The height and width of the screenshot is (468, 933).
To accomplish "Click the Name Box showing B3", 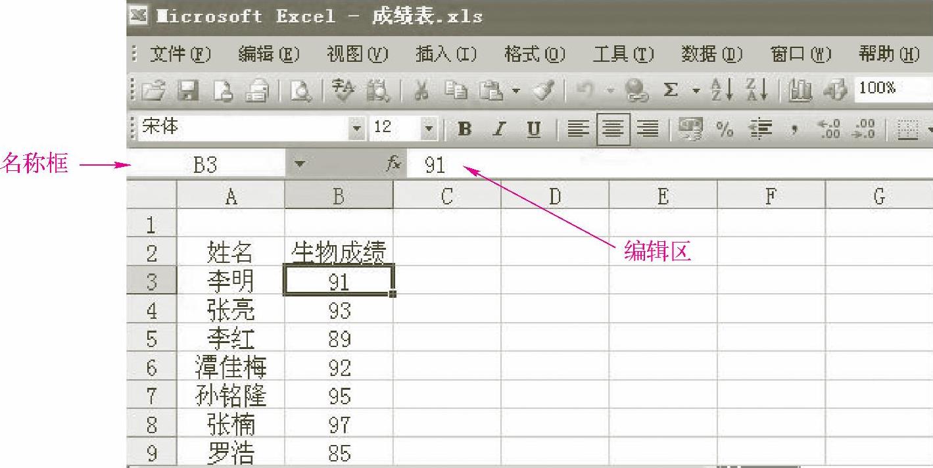I will click(206, 165).
